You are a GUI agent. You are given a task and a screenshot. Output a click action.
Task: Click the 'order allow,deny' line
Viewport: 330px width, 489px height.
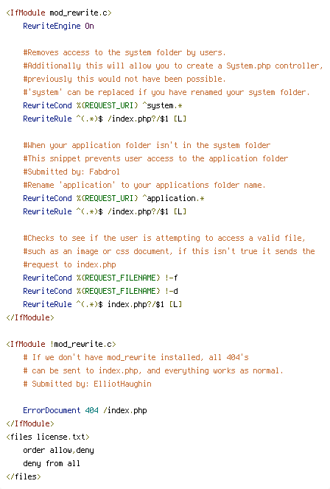[x=58, y=450]
